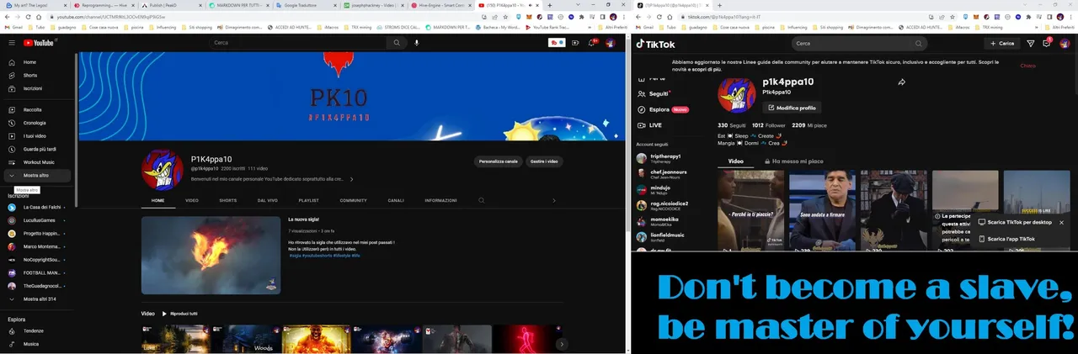1078x354 pixels.
Task: Click the YouTube search magnifier button
Action: (x=396, y=43)
